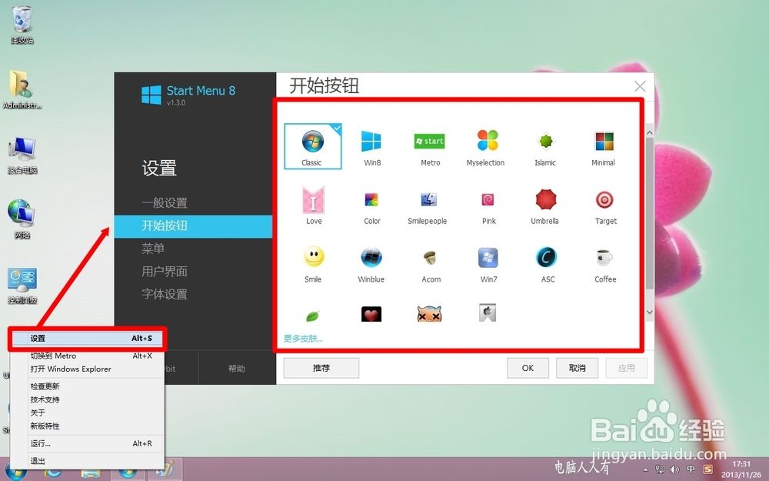Image resolution: width=769 pixels, height=481 pixels.
Task: Click the skin list scrollbar thumb
Action: pos(650,213)
